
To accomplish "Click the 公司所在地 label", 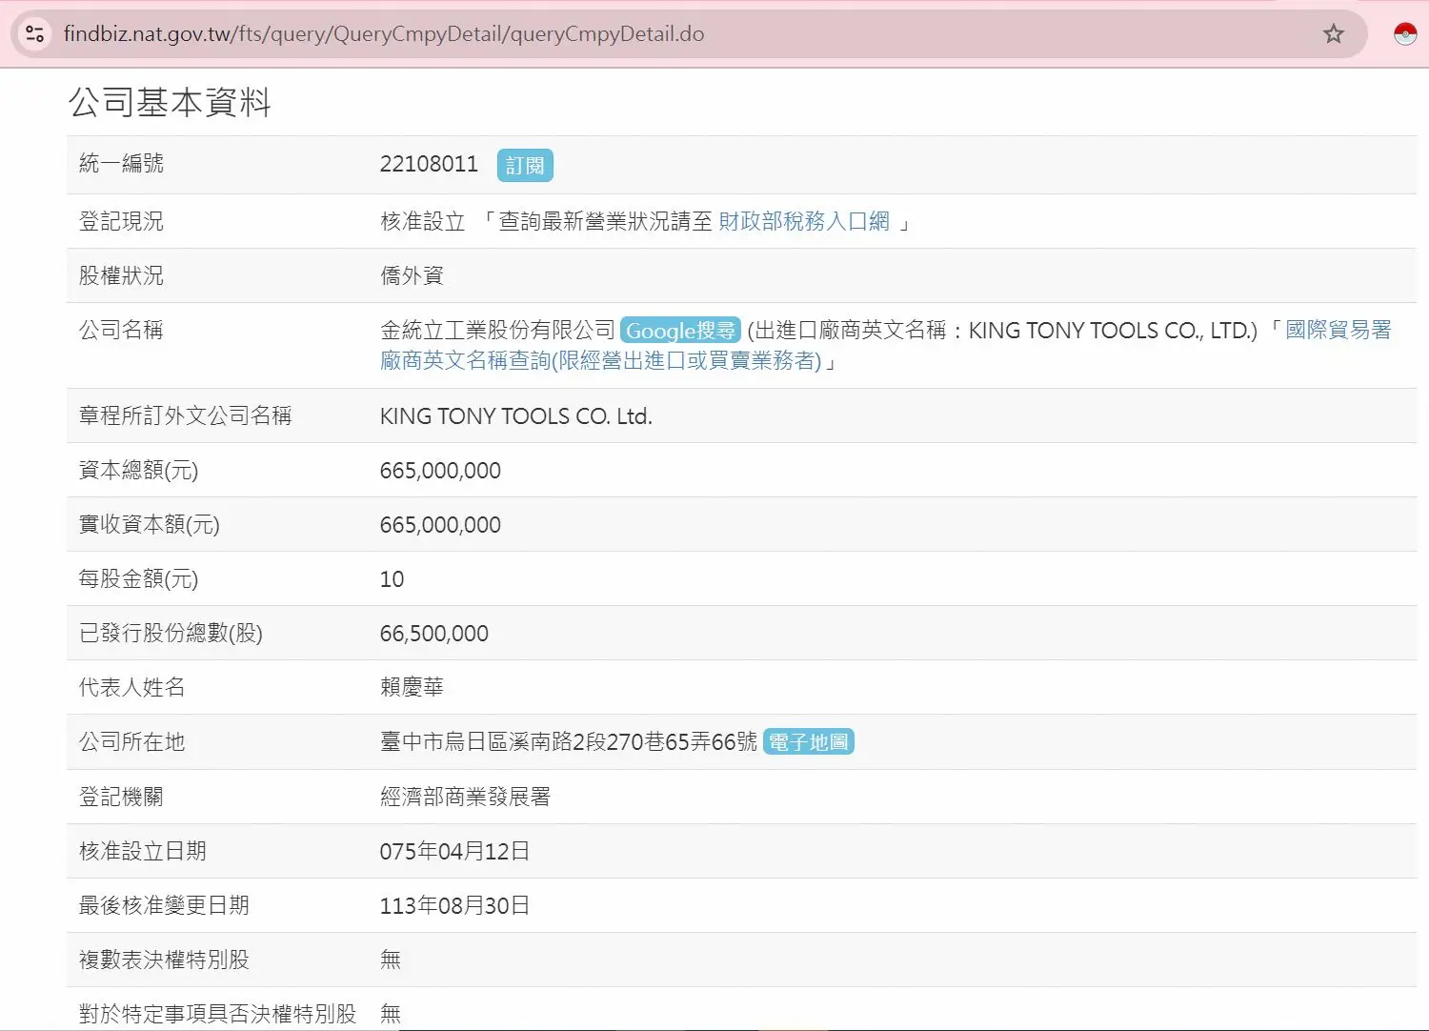I will click(x=131, y=742).
